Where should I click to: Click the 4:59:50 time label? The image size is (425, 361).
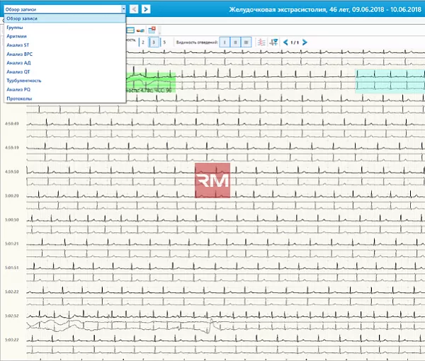click(x=11, y=172)
